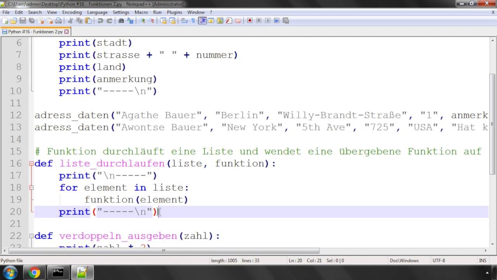This screenshot has width=497, height=280.
Task: Save current recorded macro icon
Action: click(x=285, y=21)
